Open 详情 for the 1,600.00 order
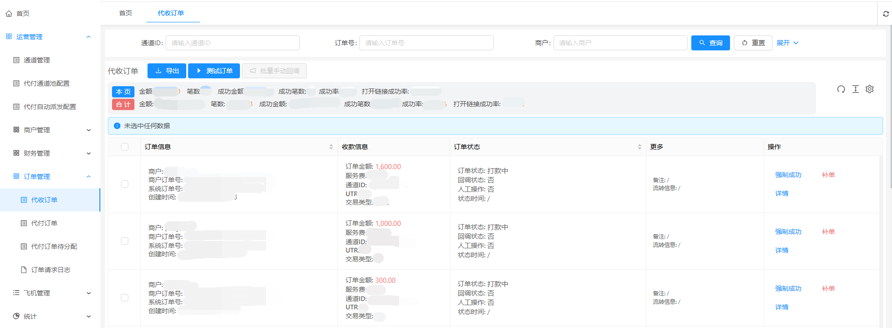The width and height of the screenshot is (892, 328). coord(782,193)
